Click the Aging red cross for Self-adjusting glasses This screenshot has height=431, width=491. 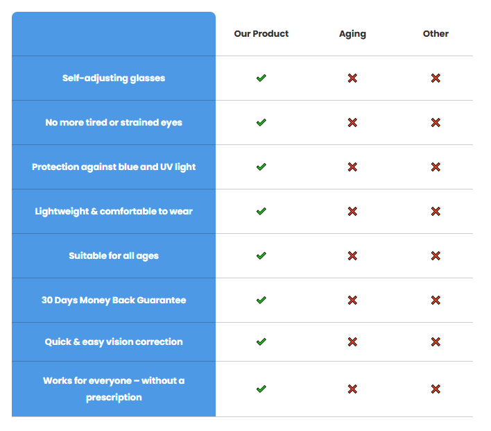[x=352, y=78]
